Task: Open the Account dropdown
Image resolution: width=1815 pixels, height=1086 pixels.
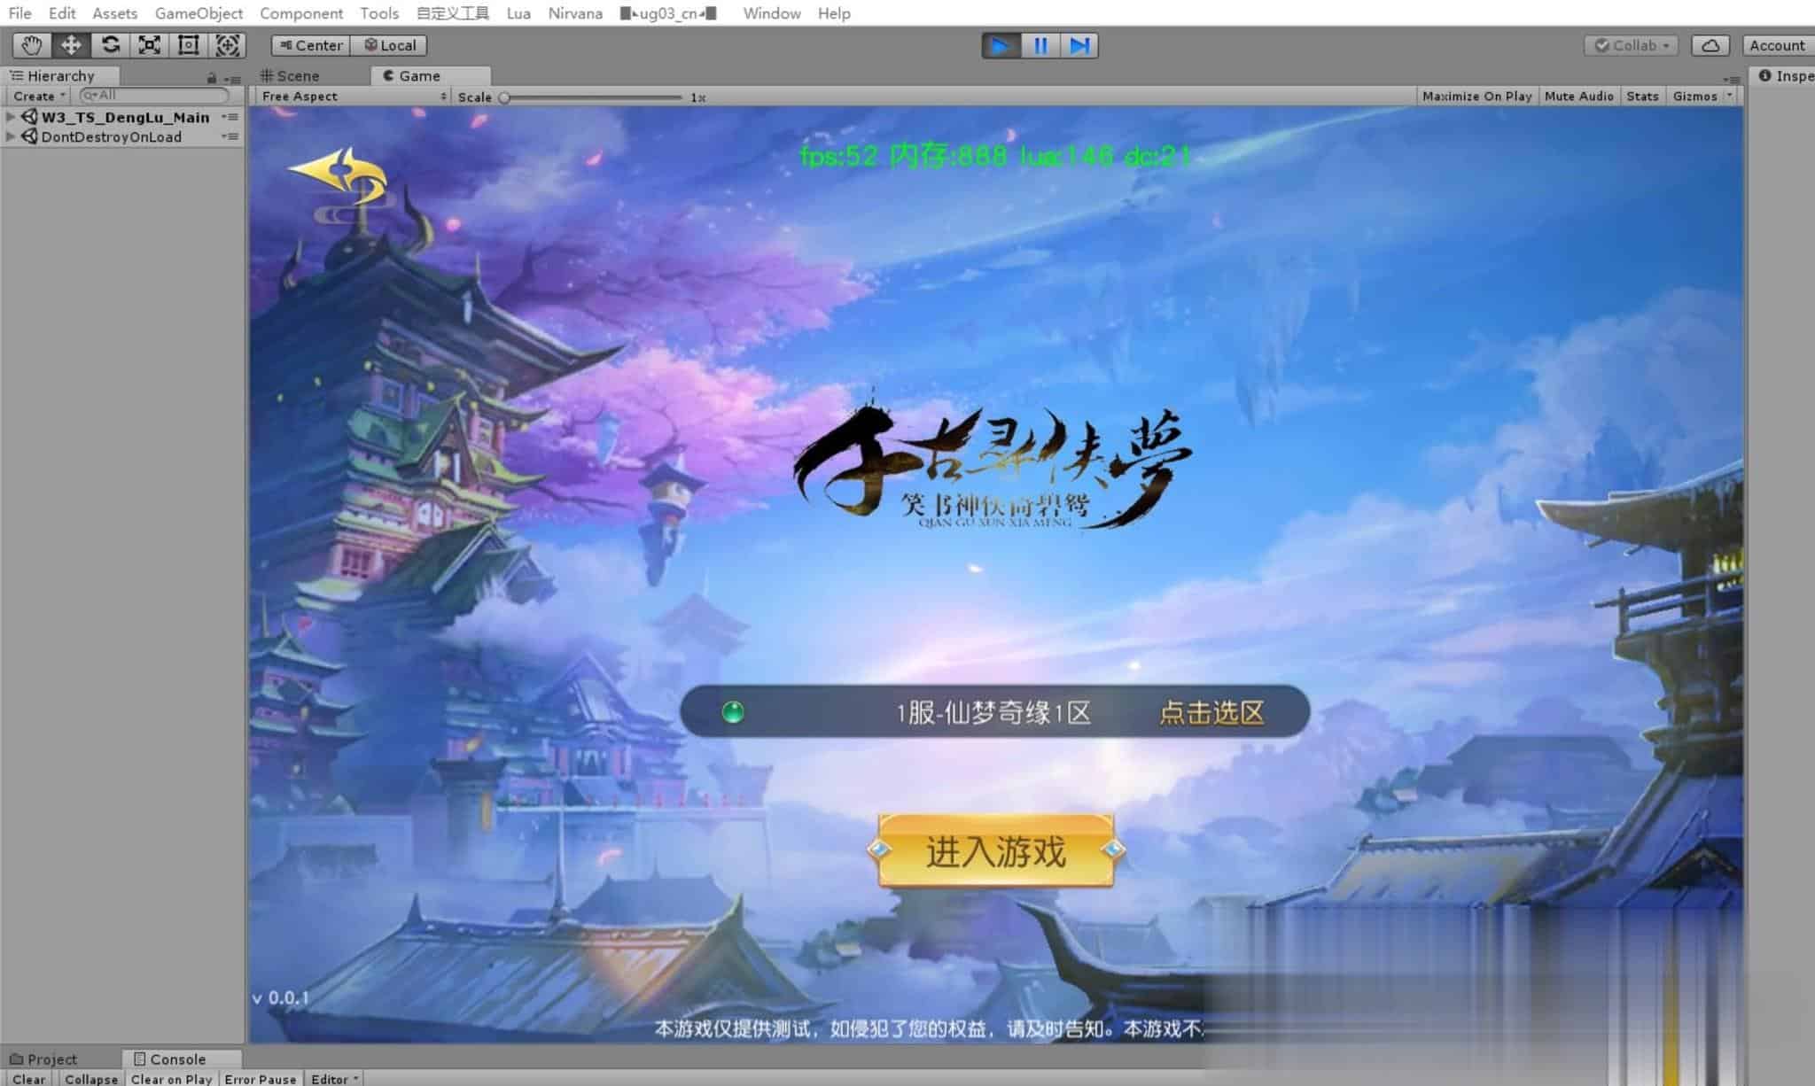Action: point(1778,45)
